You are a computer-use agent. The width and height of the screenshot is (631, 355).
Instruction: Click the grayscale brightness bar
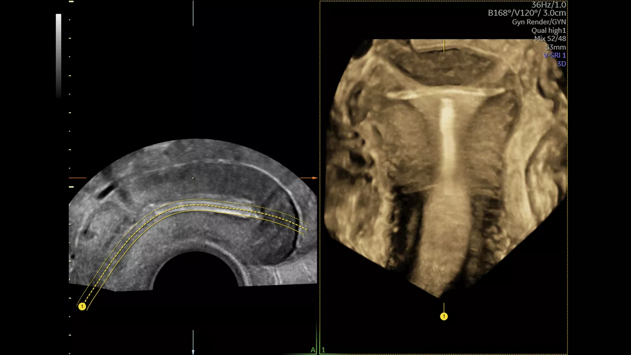[59, 55]
